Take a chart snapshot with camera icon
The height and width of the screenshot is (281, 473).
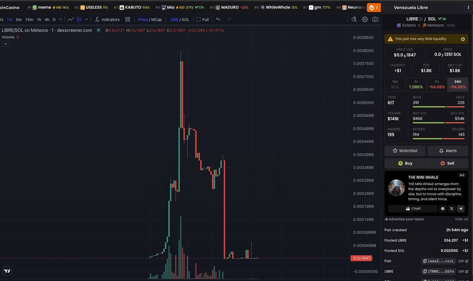click(375, 20)
